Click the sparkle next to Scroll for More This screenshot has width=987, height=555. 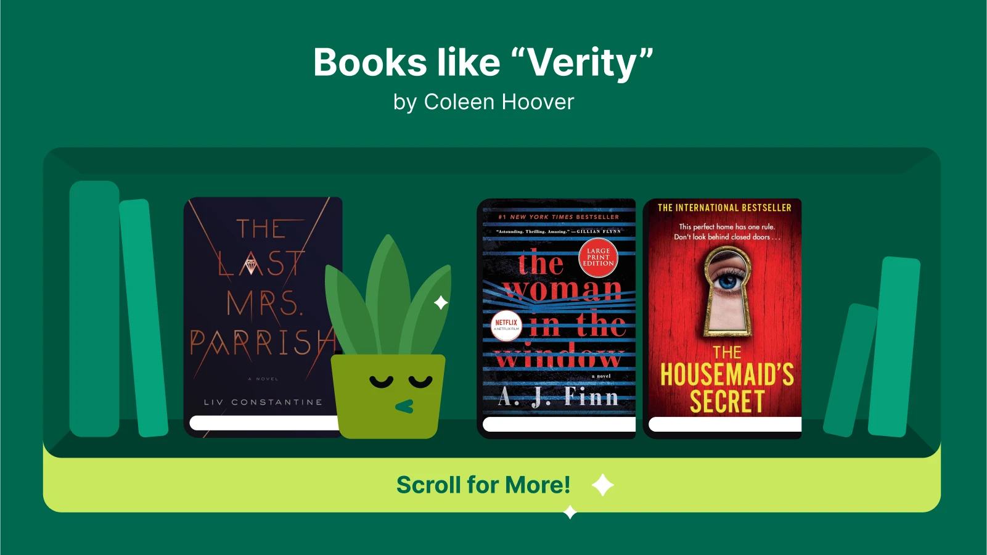pyautogui.click(x=602, y=485)
